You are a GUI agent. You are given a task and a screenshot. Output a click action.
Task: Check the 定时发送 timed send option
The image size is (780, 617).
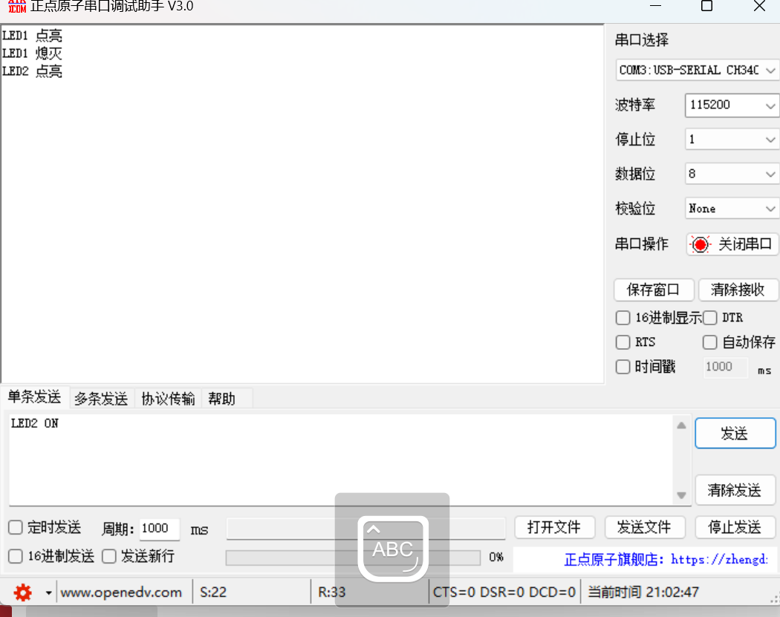16,527
